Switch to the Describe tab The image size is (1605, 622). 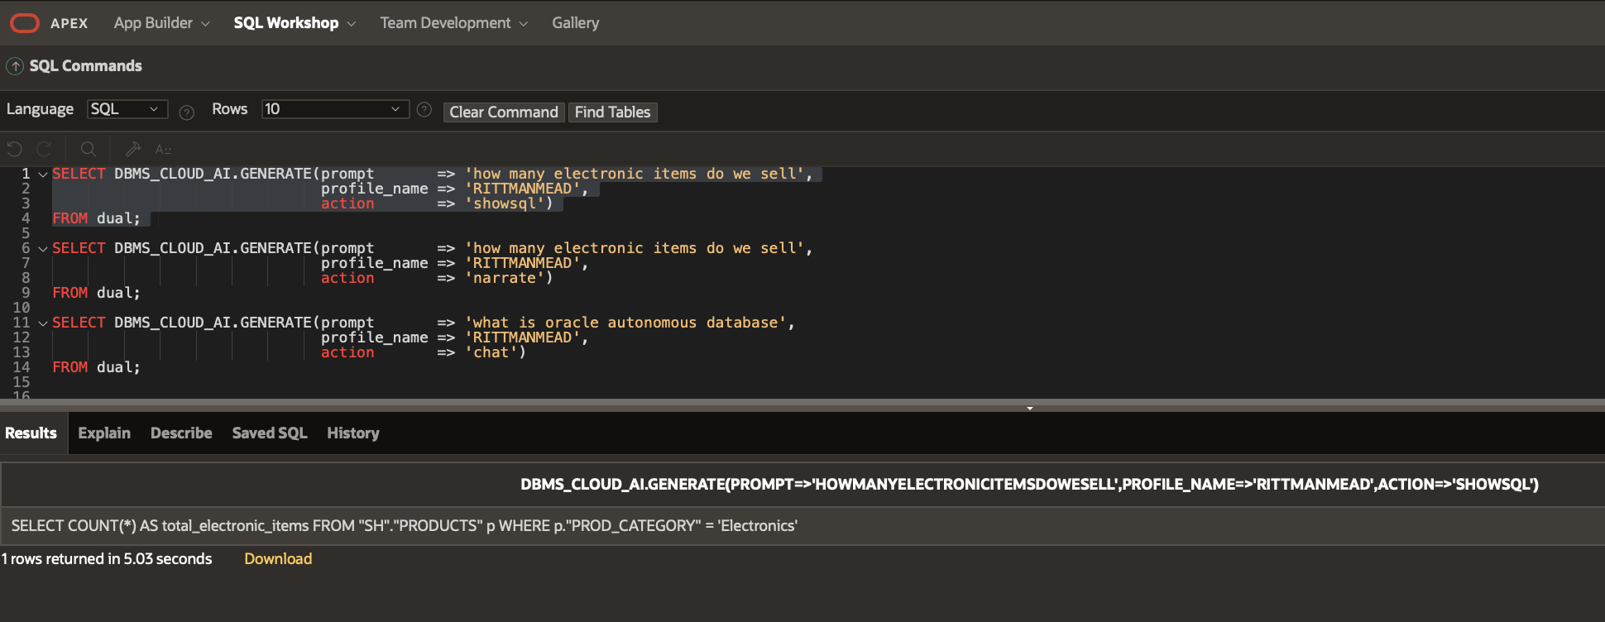click(181, 433)
